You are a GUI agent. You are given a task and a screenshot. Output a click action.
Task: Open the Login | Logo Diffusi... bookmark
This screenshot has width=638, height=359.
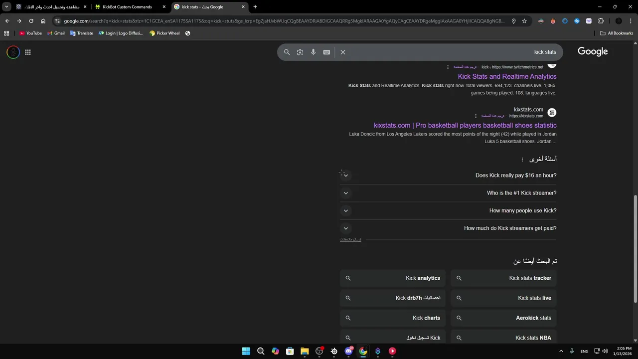coord(121,33)
